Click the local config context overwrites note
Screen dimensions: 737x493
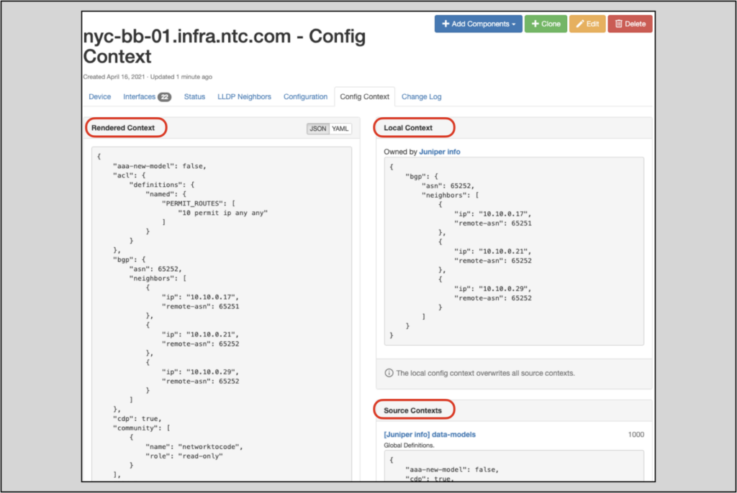pos(486,373)
